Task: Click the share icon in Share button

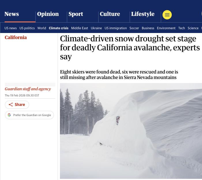Action: coord(11,104)
